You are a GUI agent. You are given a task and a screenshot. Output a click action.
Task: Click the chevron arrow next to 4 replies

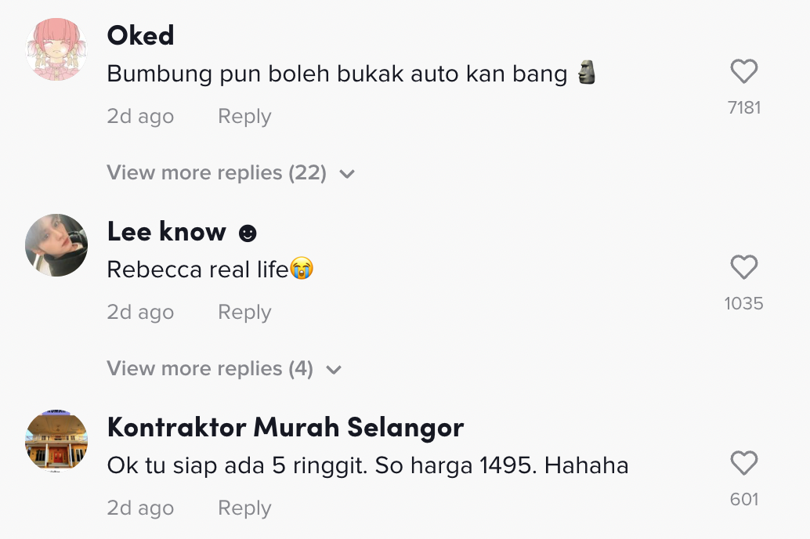(x=334, y=370)
